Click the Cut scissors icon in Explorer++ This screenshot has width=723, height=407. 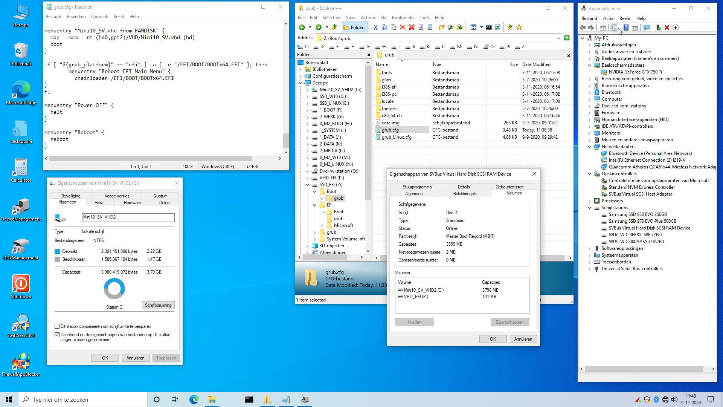(x=375, y=27)
